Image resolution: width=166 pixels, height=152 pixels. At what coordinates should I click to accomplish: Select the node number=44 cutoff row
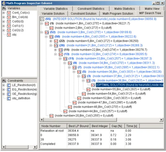pyautogui.click(x=98, y=112)
